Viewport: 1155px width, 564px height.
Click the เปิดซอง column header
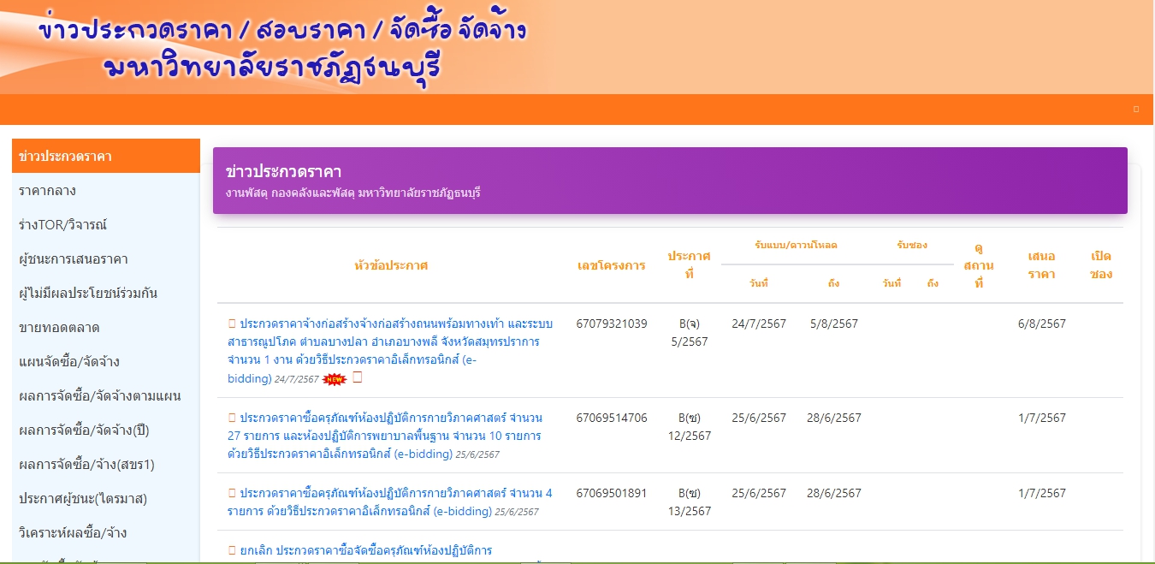tap(1102, 265)
